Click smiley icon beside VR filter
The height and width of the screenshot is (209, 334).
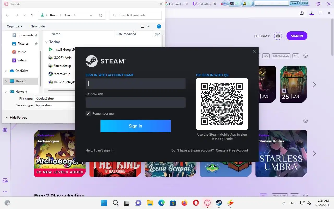pyautogui.click(x=306, y=56)
